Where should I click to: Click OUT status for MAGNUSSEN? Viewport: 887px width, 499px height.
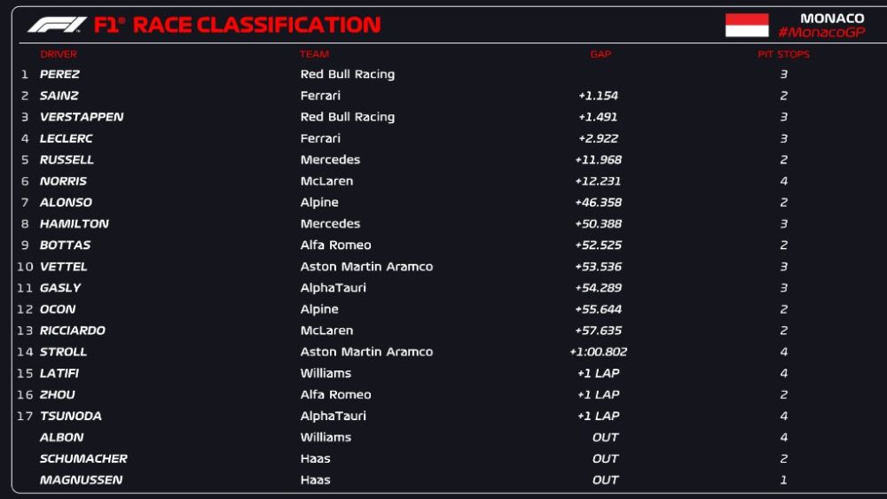click(x=605, y=480)
